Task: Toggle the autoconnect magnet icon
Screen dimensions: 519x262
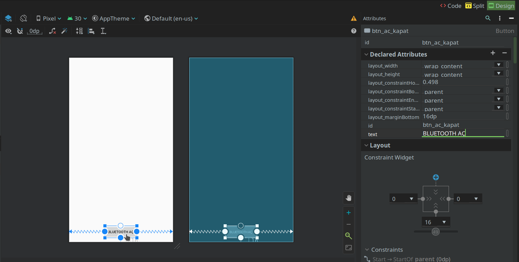Action: pos(20,31)
